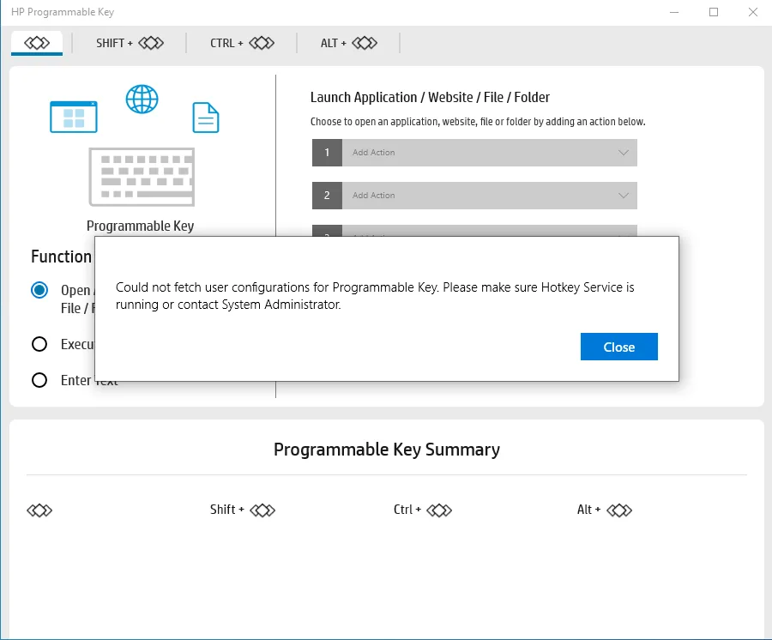Screen dimensions: 772x640
Task: Click the keyboard illustration icon
Action: click(142, 177)
